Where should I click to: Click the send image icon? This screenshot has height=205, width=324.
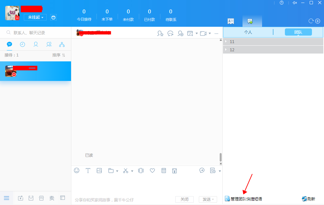99,171
